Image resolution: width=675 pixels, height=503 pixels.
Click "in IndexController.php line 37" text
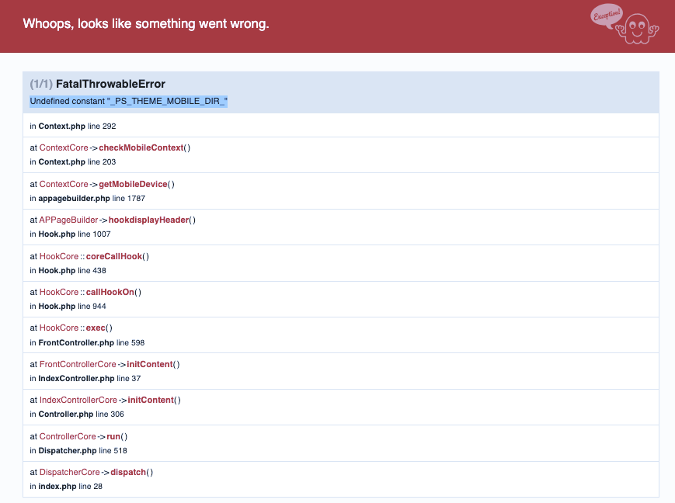point(85,379)
